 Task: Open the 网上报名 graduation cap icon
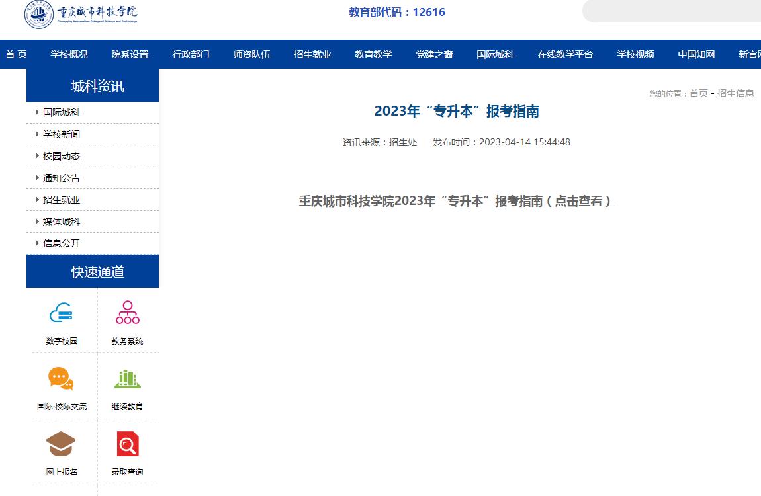pos(61,444)
